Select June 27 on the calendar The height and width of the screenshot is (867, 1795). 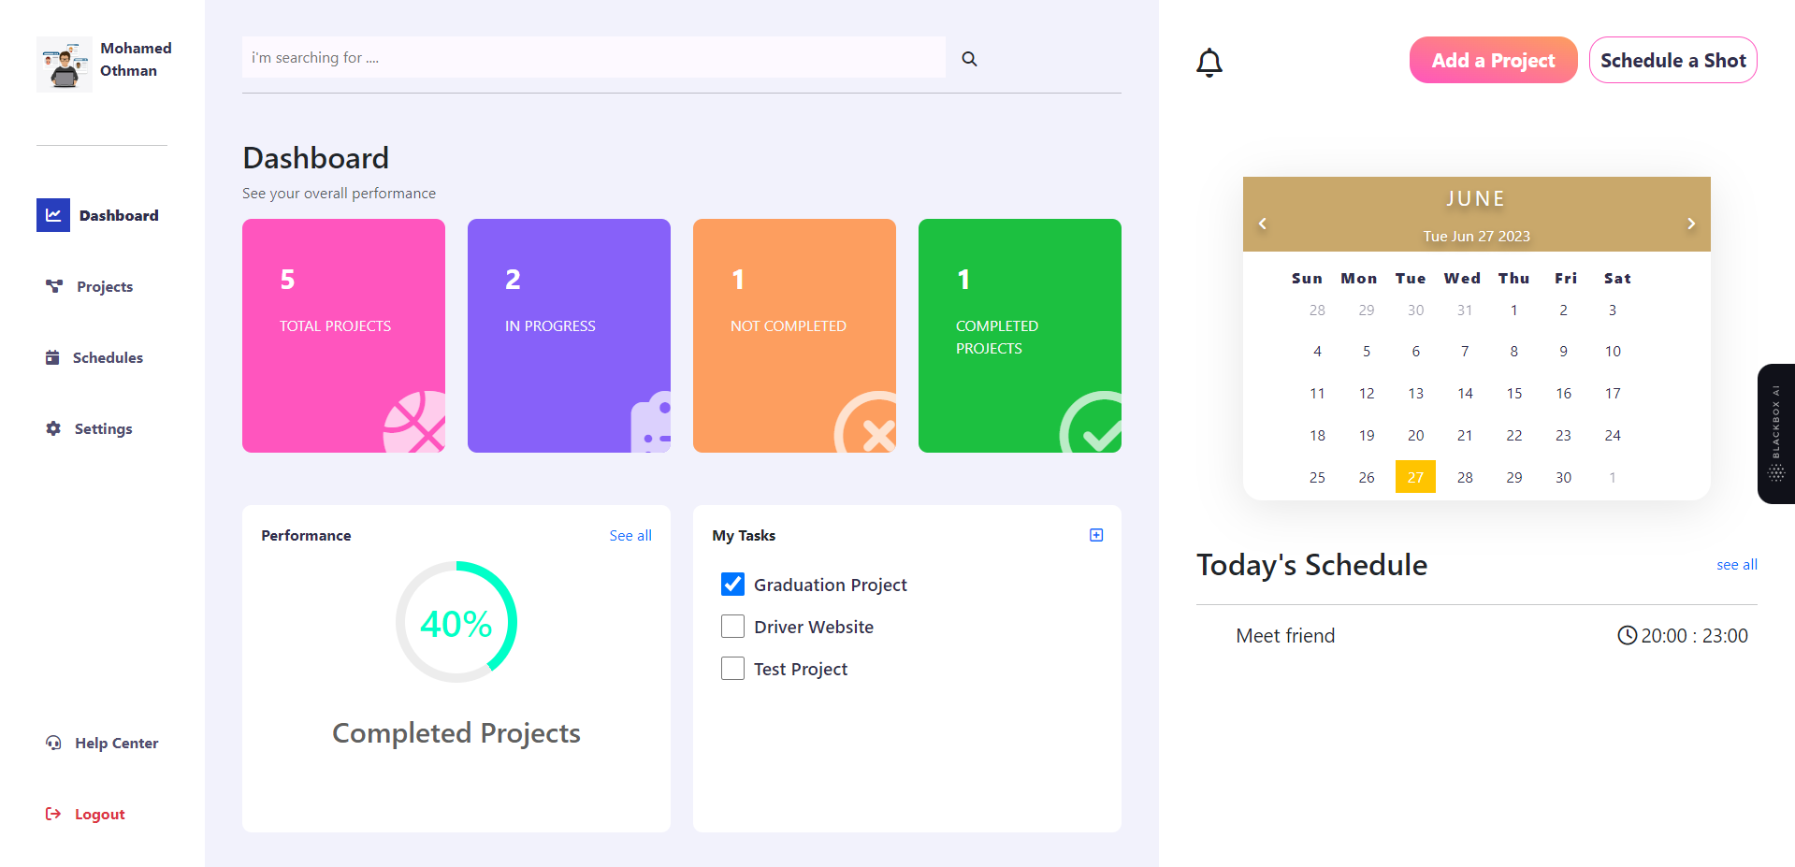tap(1415, 476)
